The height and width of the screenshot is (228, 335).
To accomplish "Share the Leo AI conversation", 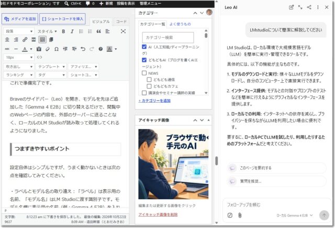I will pyautogui.click(x=309, y=7).
